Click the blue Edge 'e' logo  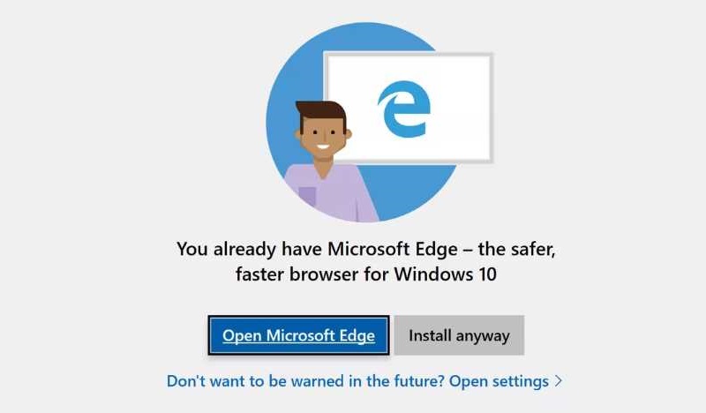[404, 108]
